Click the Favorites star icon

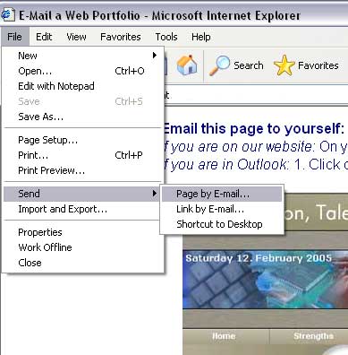[284, 65]
